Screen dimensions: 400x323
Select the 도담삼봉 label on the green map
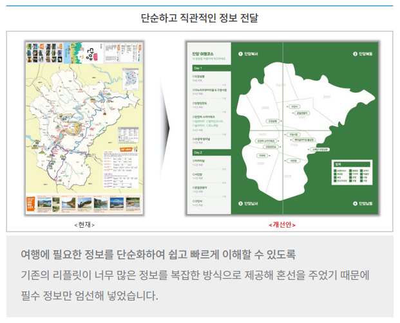(x=272, y=120)
